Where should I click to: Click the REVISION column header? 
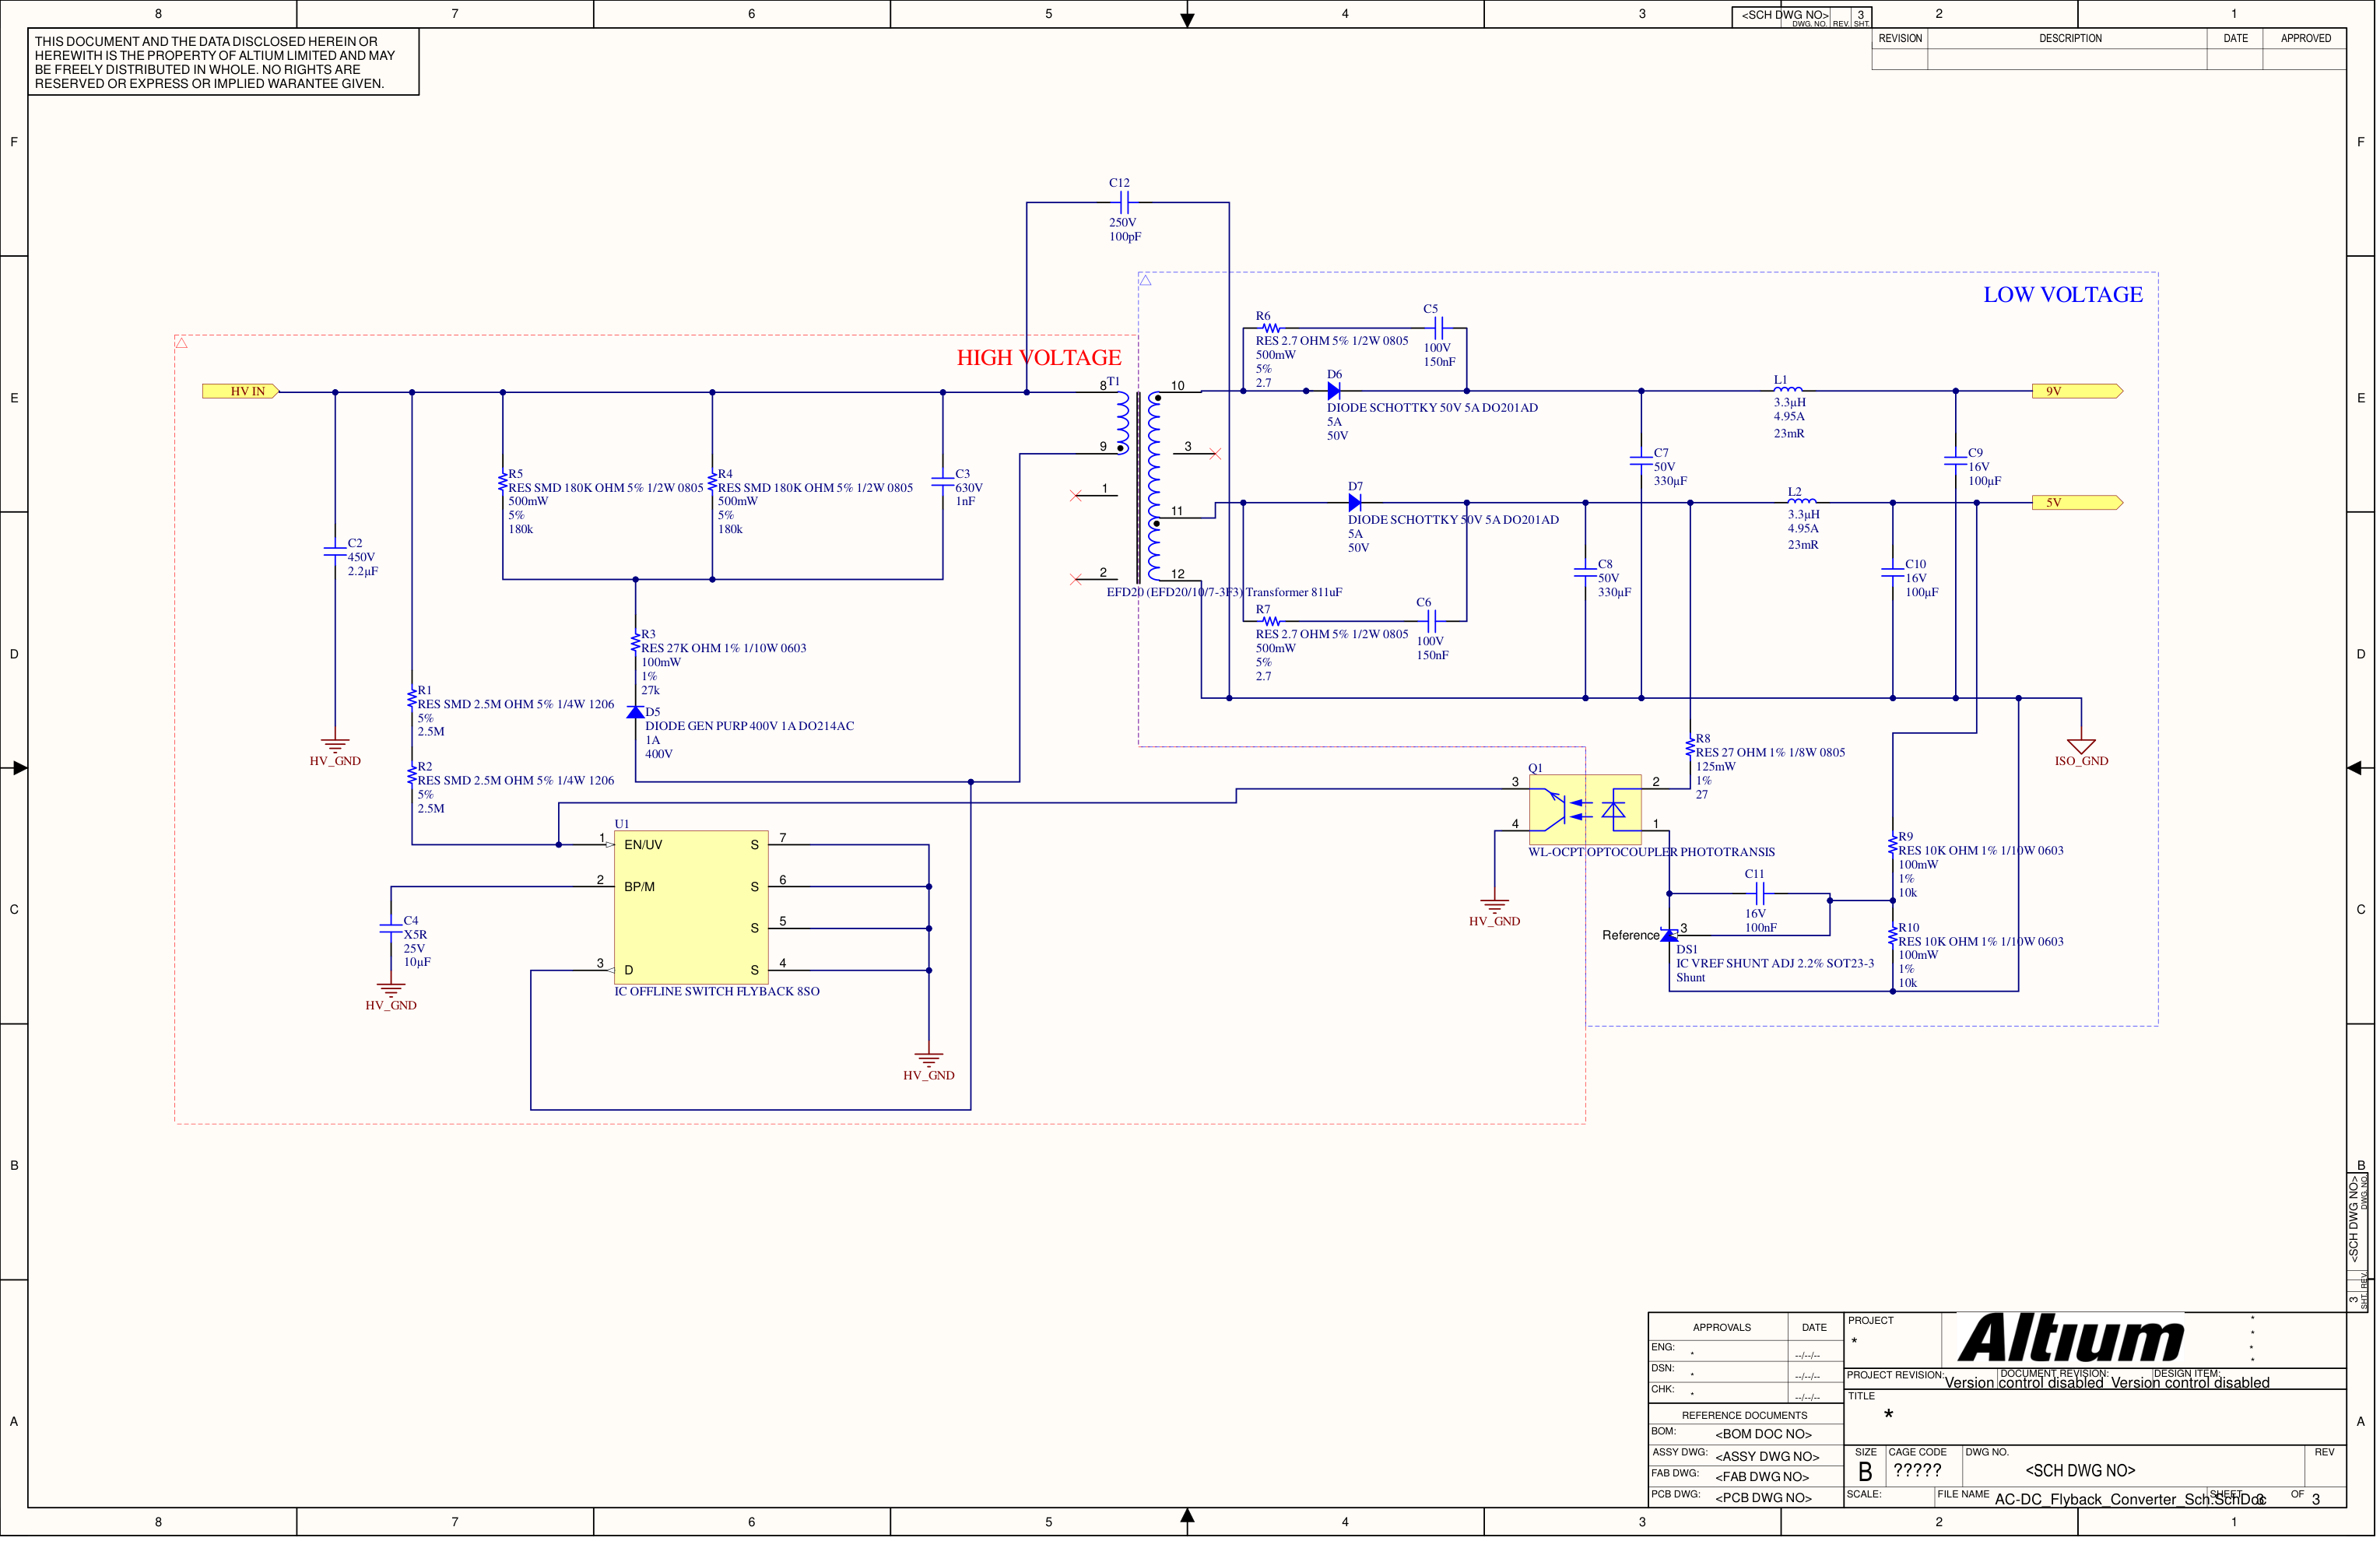point(1900,38)
